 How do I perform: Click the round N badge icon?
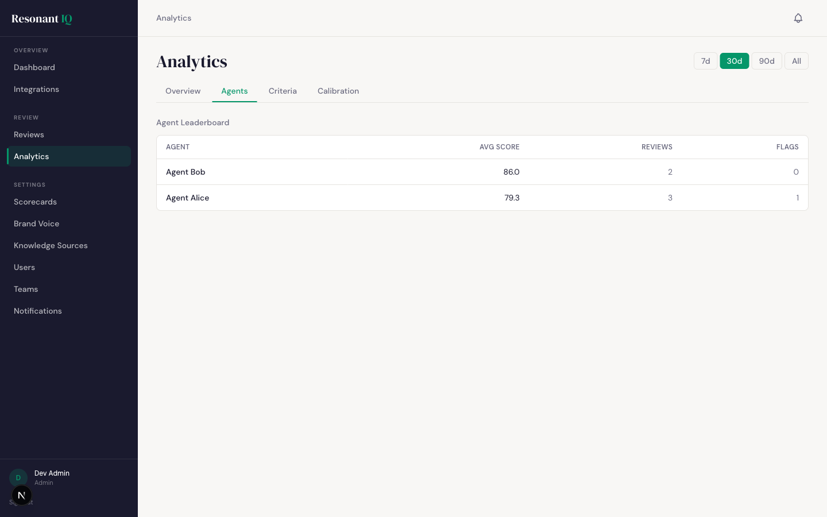pyautogui.click(x=22, y=495)
